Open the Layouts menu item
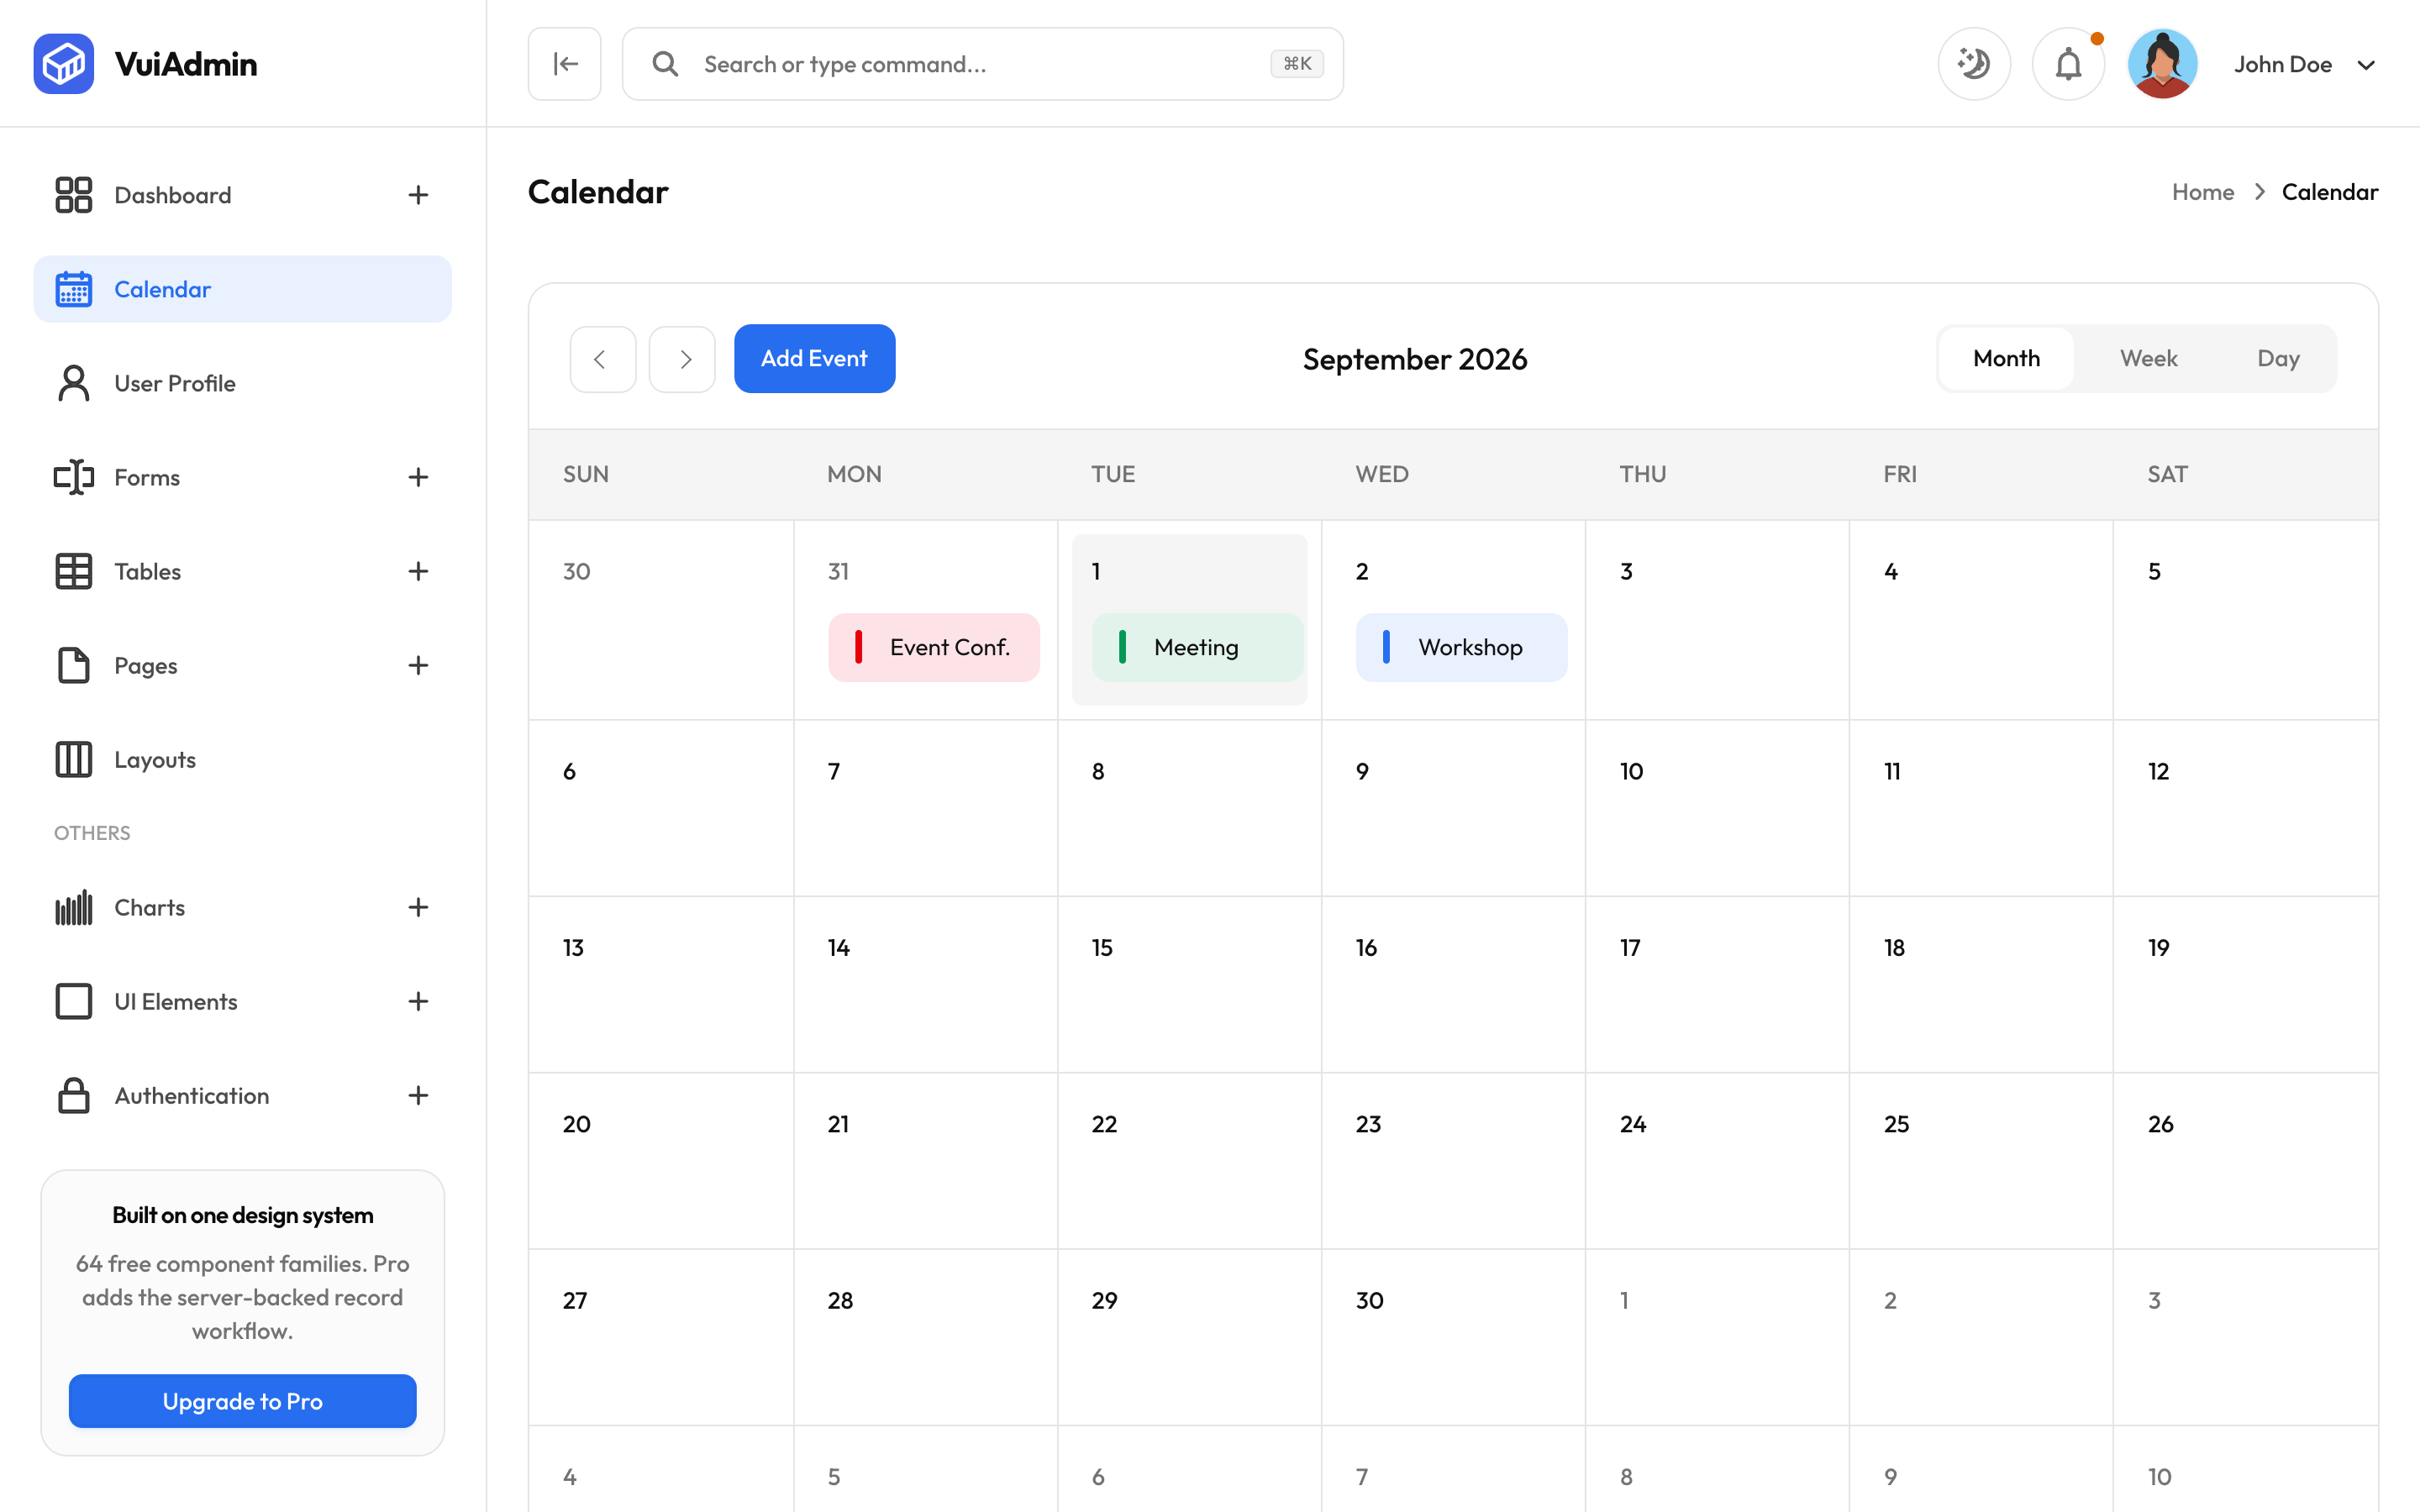Screen dimensions: 2420x1512 coord(242,759)
